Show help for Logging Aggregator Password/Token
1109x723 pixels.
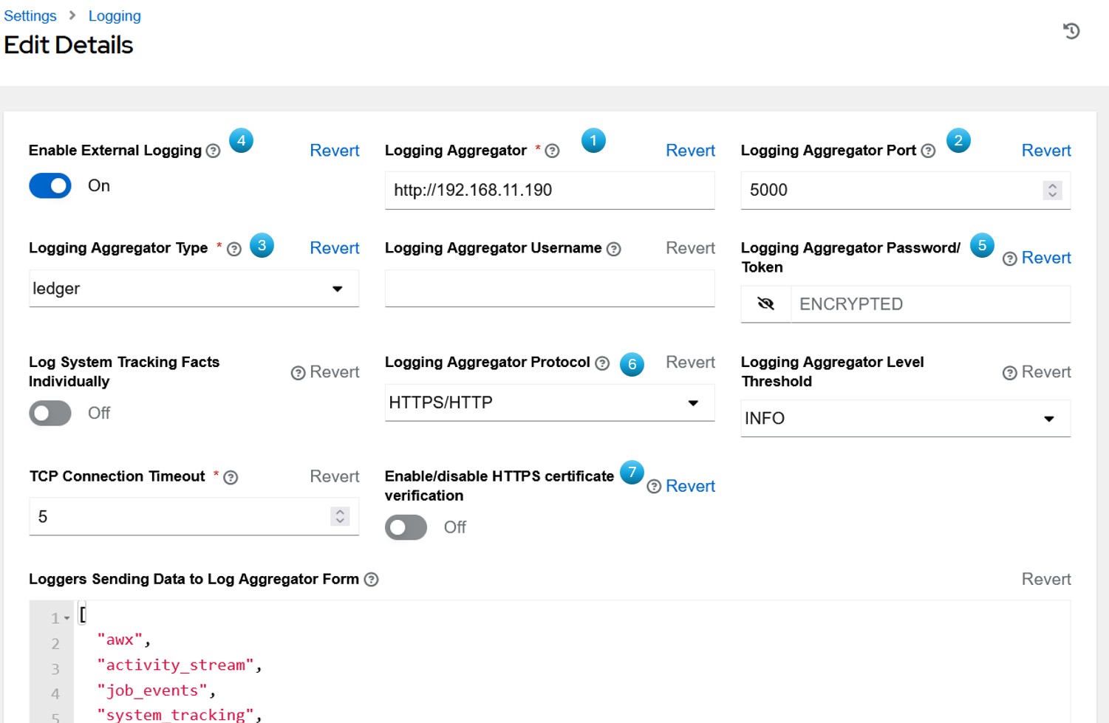1009,258
